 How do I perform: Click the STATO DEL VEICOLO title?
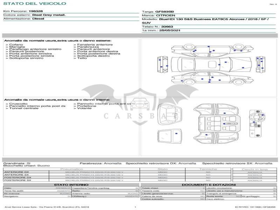pyautogui.click(x=34, y=3)
